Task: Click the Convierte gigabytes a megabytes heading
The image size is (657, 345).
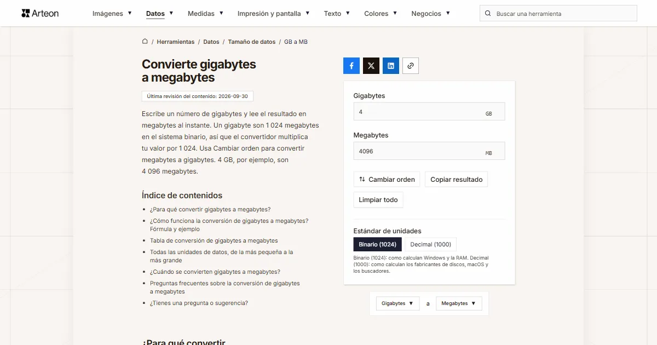Action: 199,71
